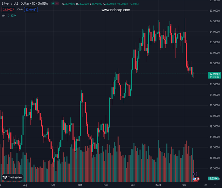222x188 pixels.
Task: Click the www.nehcap.com watermark text
Action: click(x=116, y=10)
